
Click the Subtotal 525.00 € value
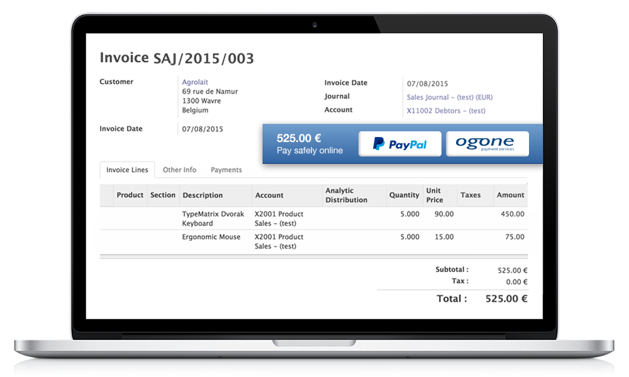click(512, 270)
